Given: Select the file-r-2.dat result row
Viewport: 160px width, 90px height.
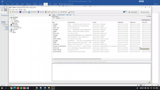Looking at the screenshot, I should (101, 33).
